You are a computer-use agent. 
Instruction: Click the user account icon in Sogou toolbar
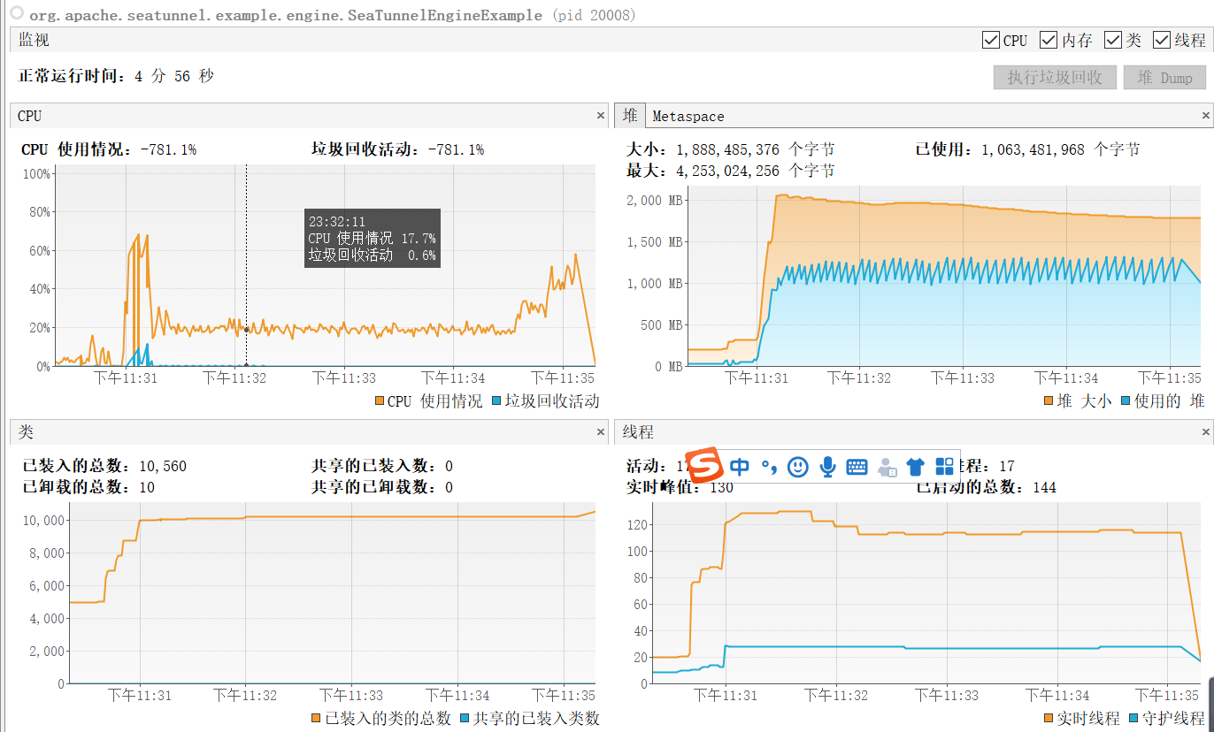[887, 467]
